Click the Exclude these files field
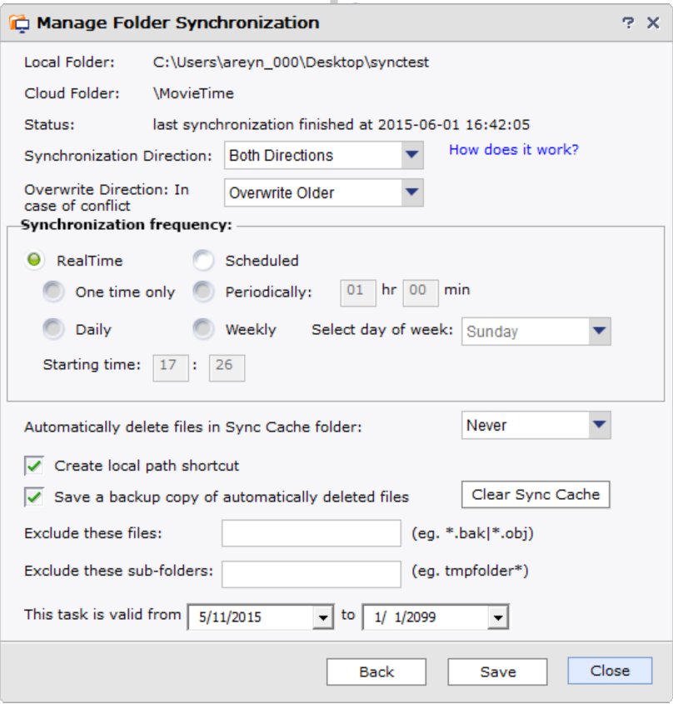This screenshot has width=673, height=704. [311, 534]
